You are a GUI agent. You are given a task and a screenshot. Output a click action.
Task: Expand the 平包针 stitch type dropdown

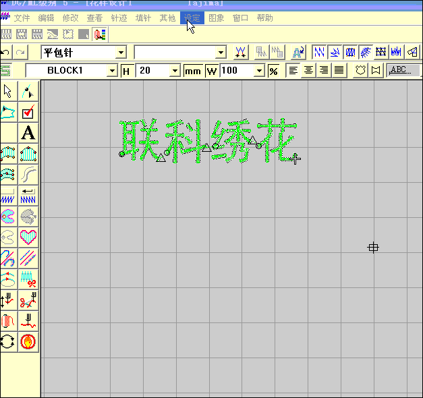pyautogui.click(x=121, y=52)
